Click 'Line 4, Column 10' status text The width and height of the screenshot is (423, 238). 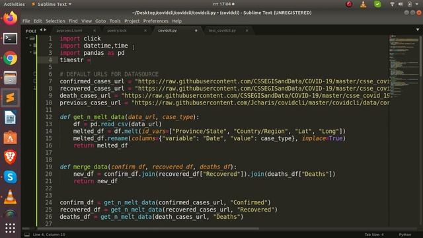[49, 235]
